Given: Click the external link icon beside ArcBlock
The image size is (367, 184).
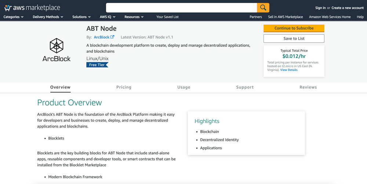Looking at the screenshot, I should [112, 37].
